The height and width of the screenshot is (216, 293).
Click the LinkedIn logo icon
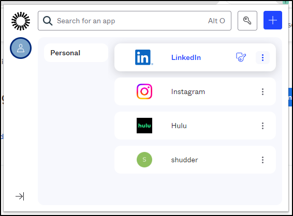(x=144, y=57)
